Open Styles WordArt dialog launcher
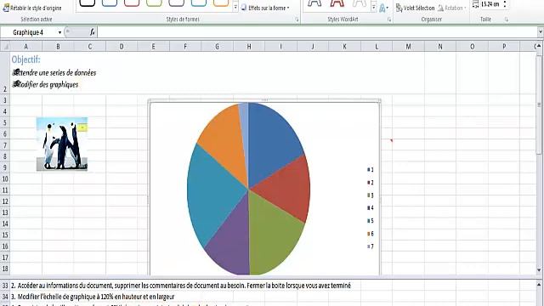544x306 pixels. 389,20
